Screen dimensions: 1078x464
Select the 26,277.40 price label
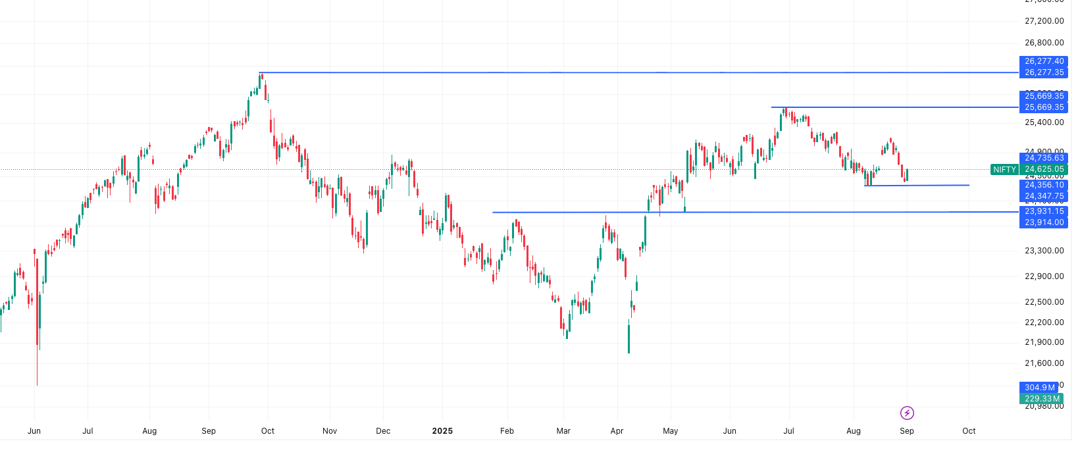[1044, 61]
